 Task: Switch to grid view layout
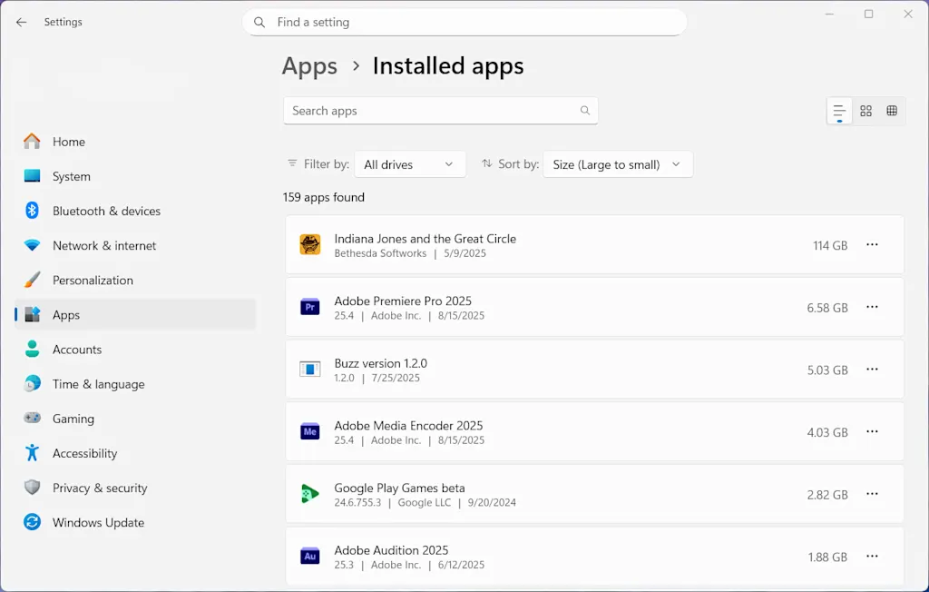coord(865,111)
